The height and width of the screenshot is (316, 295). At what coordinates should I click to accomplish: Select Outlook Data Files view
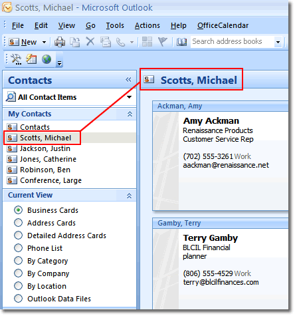(x=18, y=298)
